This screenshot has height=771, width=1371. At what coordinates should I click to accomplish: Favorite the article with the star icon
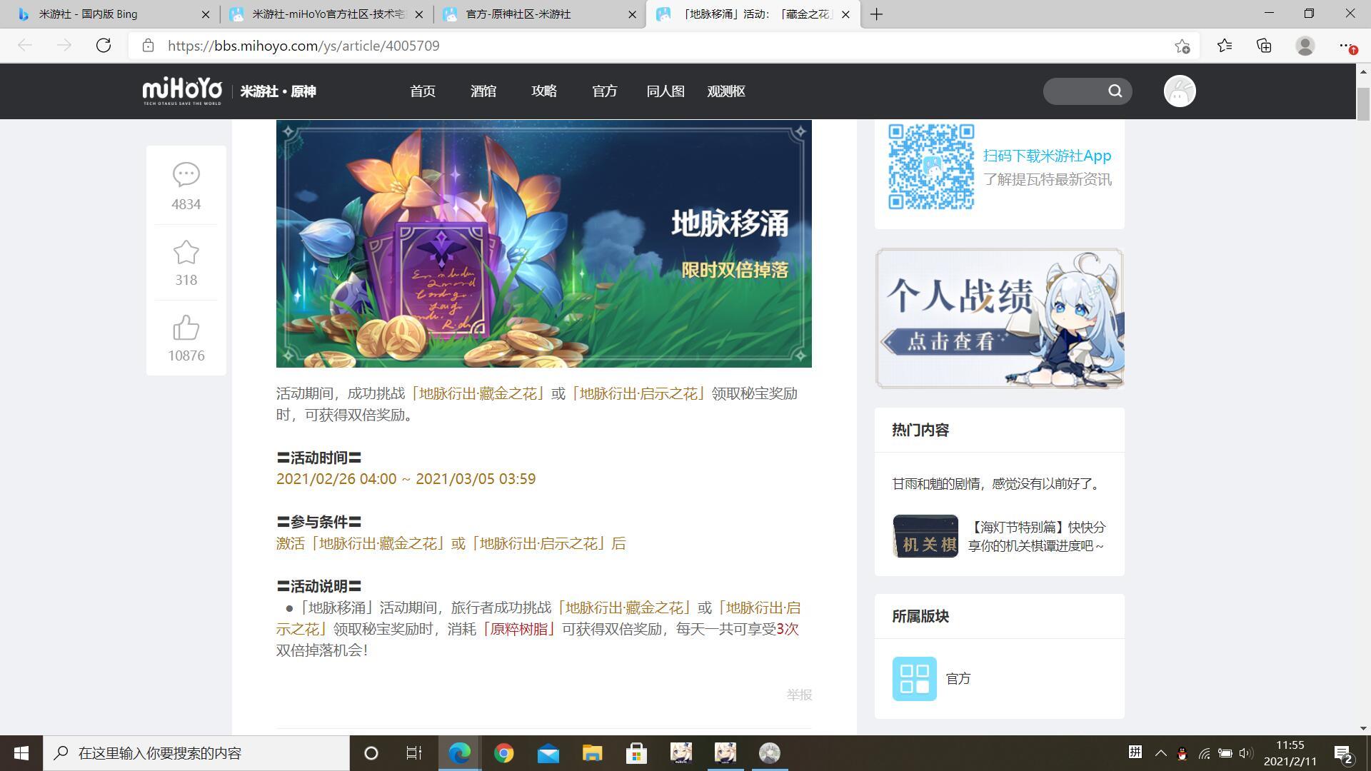tap(186, 253)
